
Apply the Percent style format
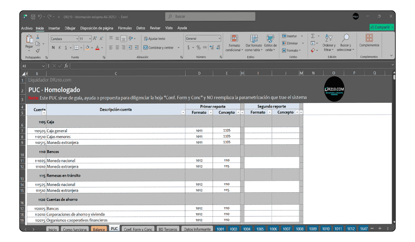tap(198, 48)
